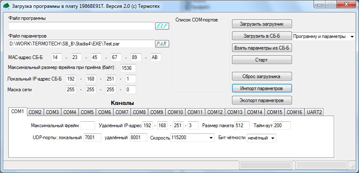Click Взять параметры из СБ-Б button
This screenshot has width=359, height=173.
click(262, 48)
